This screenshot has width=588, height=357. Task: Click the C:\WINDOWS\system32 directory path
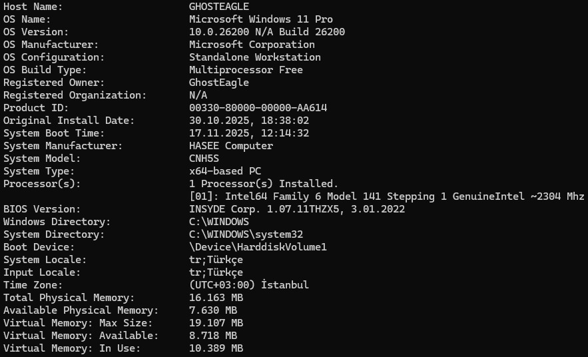pos(246,234)
